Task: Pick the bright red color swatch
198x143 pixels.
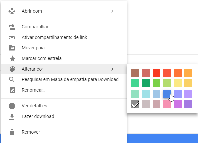Action: pyautogui.click(x=156, y=72)
